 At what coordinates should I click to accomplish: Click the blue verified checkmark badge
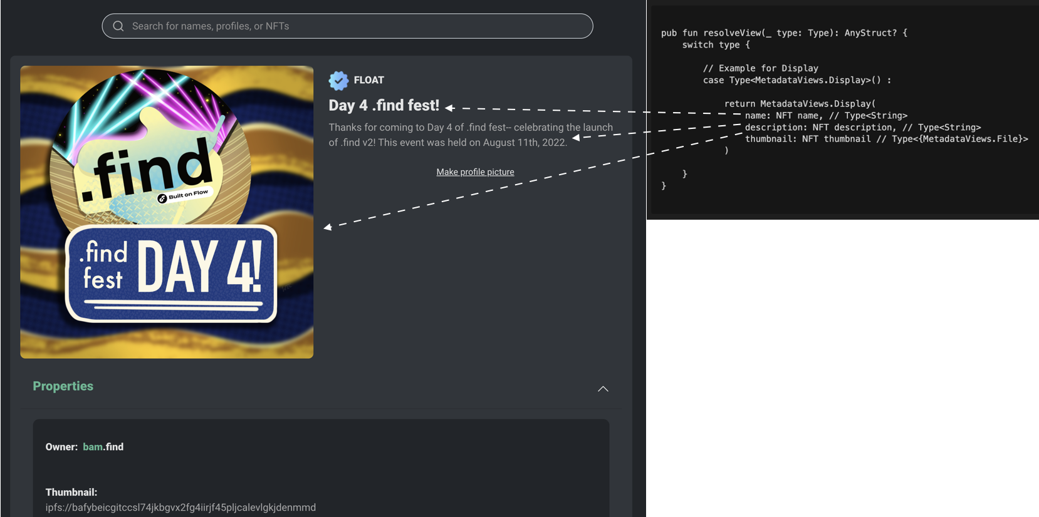coord(338,80)
